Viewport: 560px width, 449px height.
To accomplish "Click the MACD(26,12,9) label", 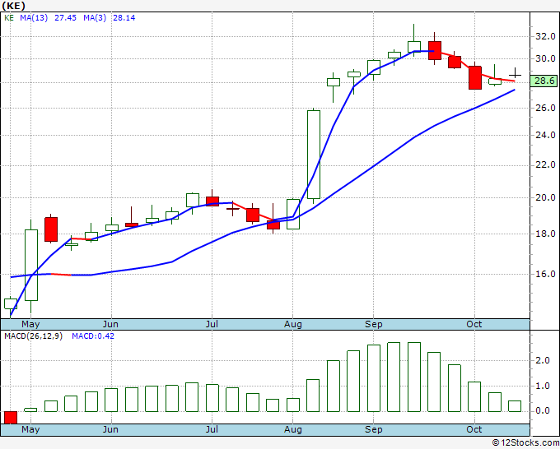I will (33, 336).
